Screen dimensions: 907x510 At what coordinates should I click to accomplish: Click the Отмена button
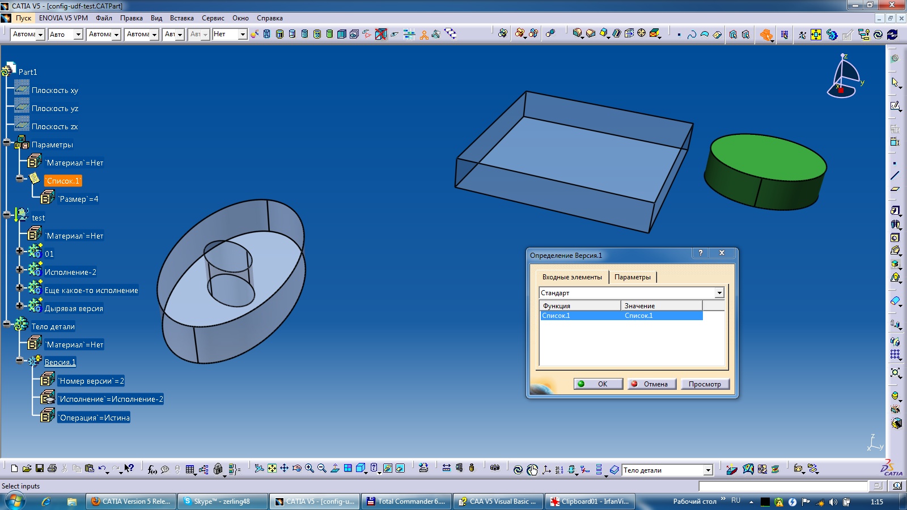click(x=651, y=384)
